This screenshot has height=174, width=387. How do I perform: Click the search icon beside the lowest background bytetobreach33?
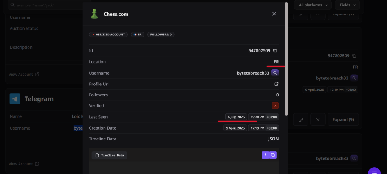tap(354, 158)
